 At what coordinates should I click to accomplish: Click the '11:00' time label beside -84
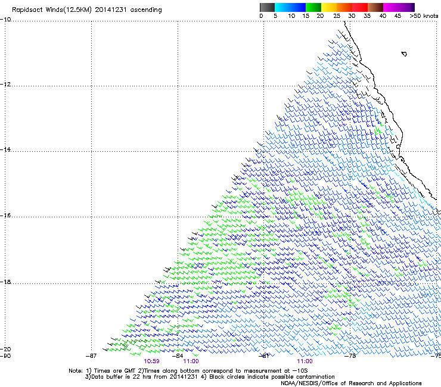point(191,361)
